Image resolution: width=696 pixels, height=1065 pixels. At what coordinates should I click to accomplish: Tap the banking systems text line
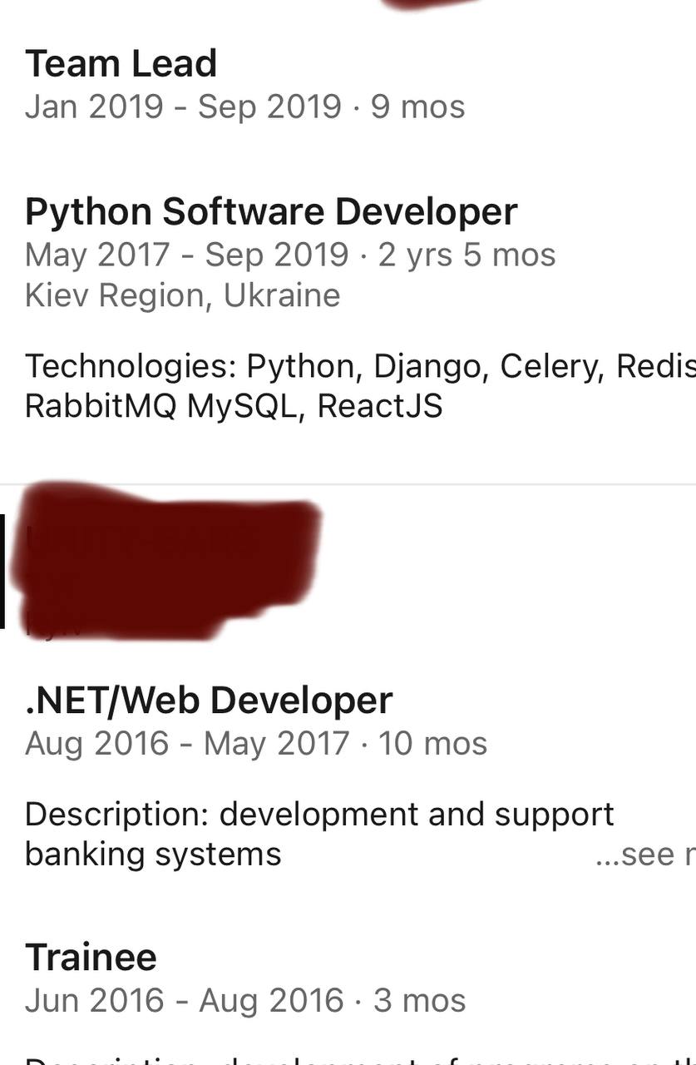point(153,854)
